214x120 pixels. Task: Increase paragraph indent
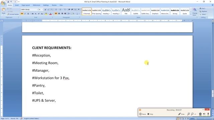point(72,10)
